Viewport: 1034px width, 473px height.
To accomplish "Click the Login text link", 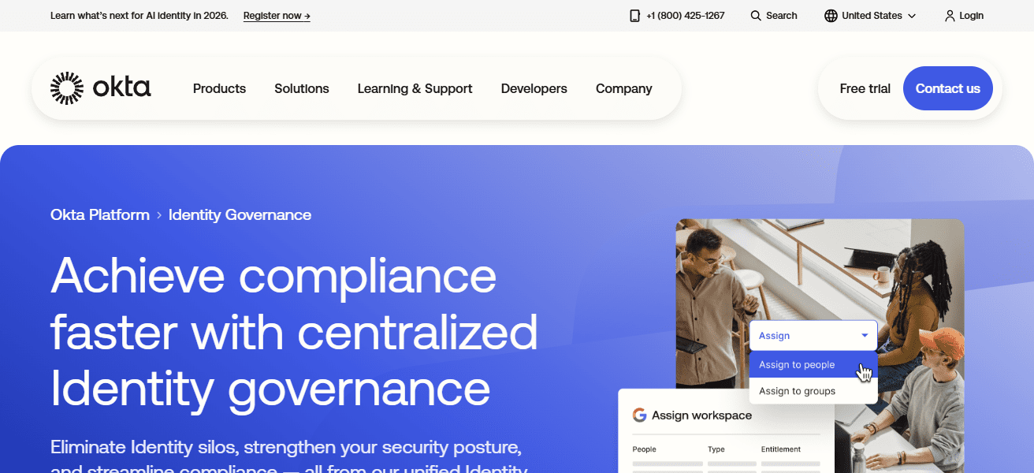I will coord(971,16).
